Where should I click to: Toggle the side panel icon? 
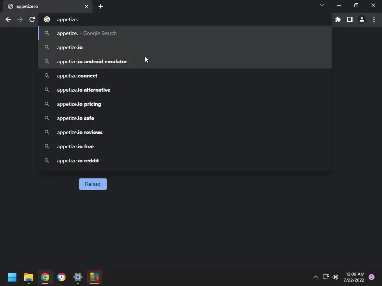[350, 19]
